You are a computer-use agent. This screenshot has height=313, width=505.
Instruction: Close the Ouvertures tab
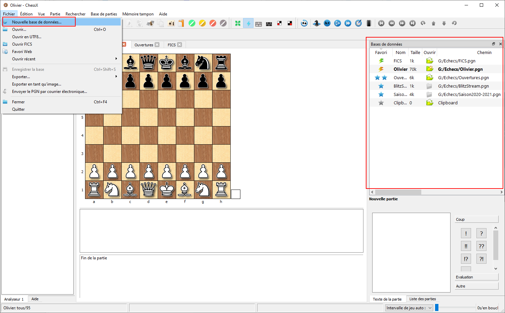(x=157, y=45)
